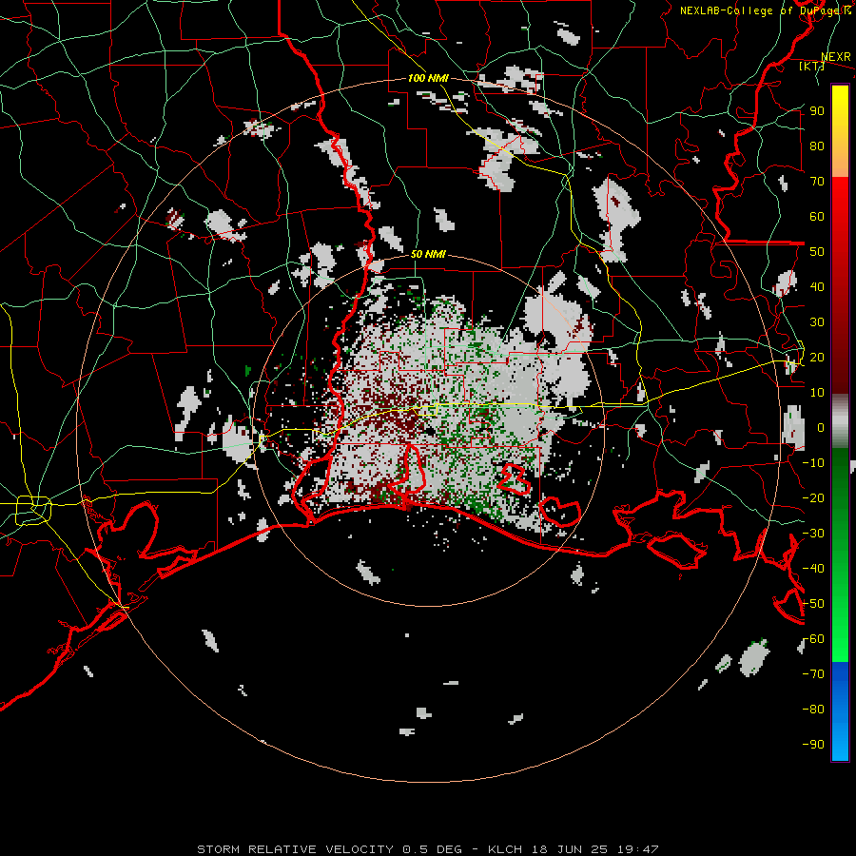Image resolution: width=856 pixels, height=856 pixels.
Task: Click the NEXR label above the scale
Action: [836, 57]
